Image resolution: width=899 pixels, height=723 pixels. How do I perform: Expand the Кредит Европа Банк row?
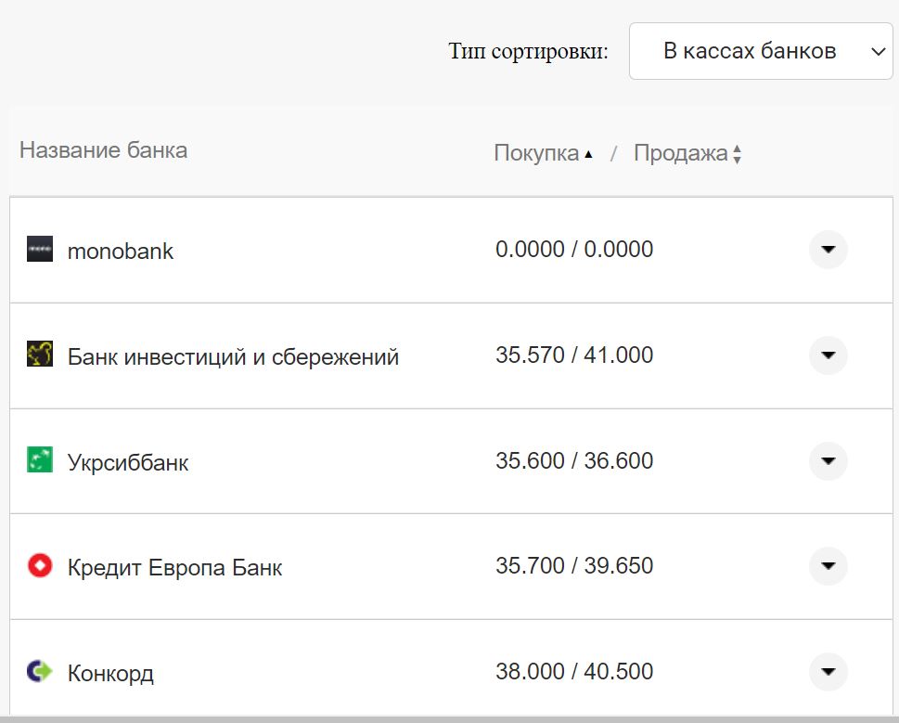point(828,567)
